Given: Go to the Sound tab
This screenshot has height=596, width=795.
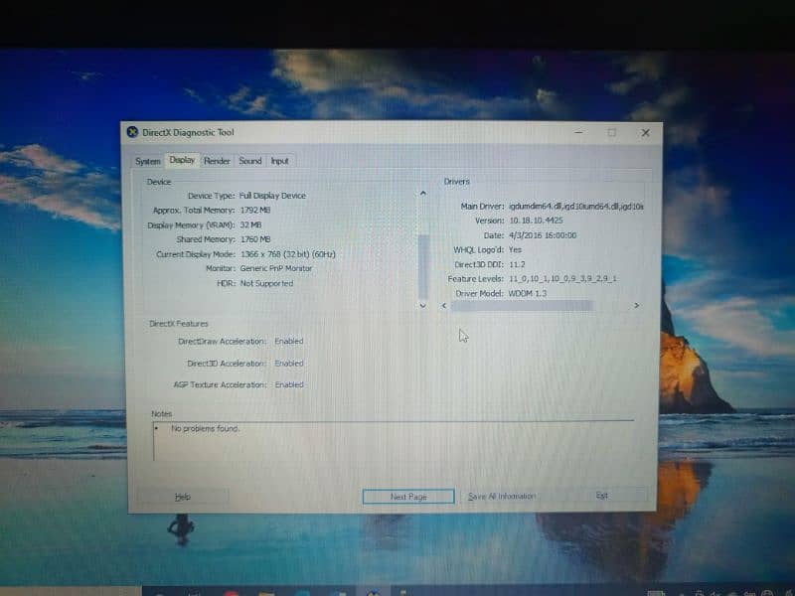Looking at the screenshot, I should pyautogui.click(x=250, y=161).
